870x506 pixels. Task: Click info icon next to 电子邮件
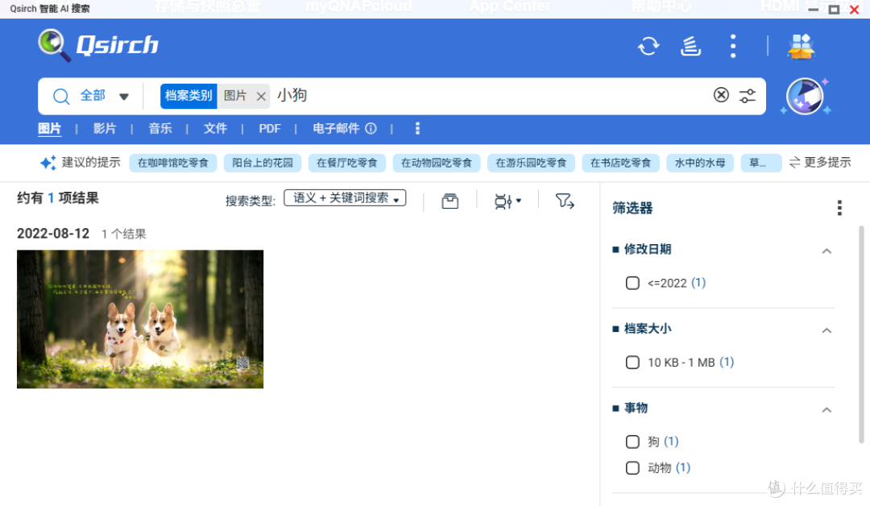pos(371,129)
